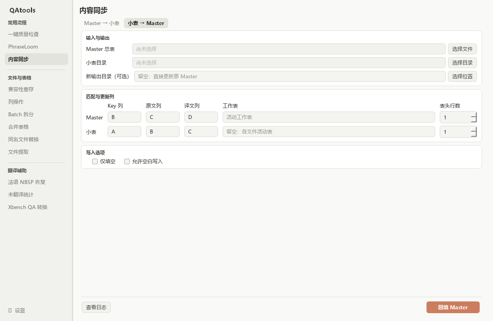
Task: Click the 小表 Key 列 field
Action: coord(124,132)
